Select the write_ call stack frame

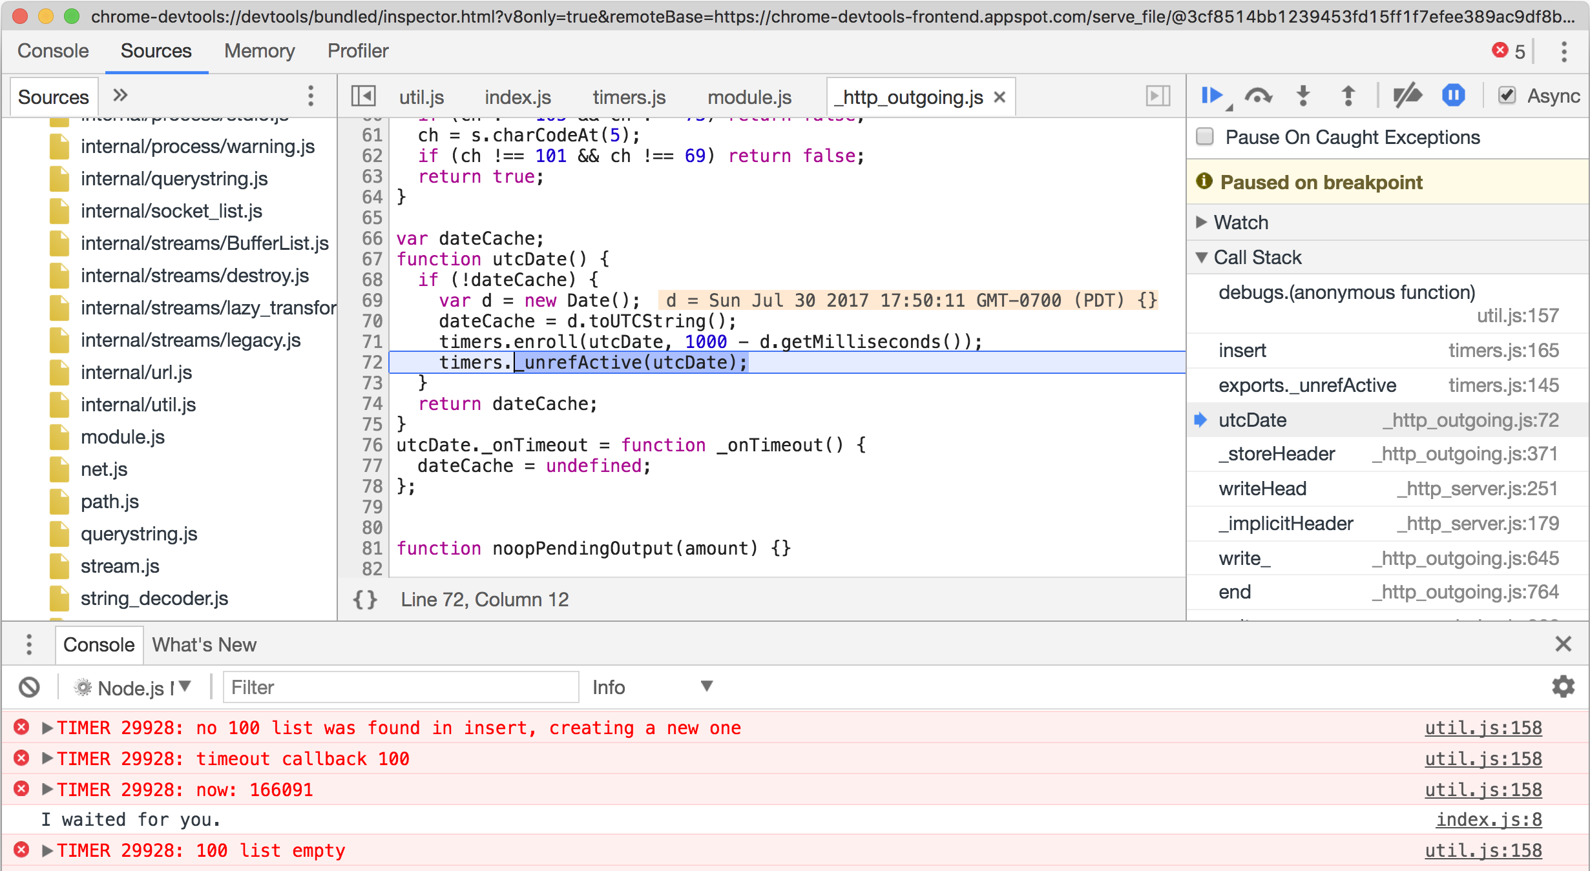click(1388, 558)
